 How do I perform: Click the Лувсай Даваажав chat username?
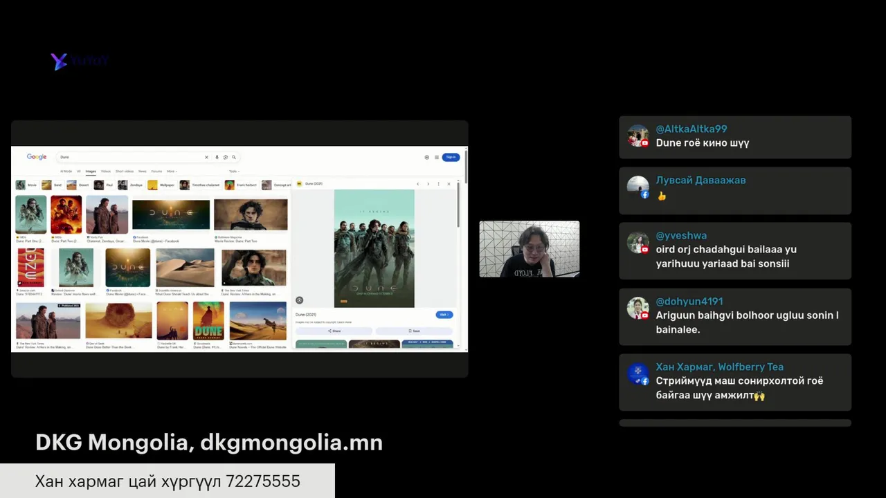click(701, 181)
